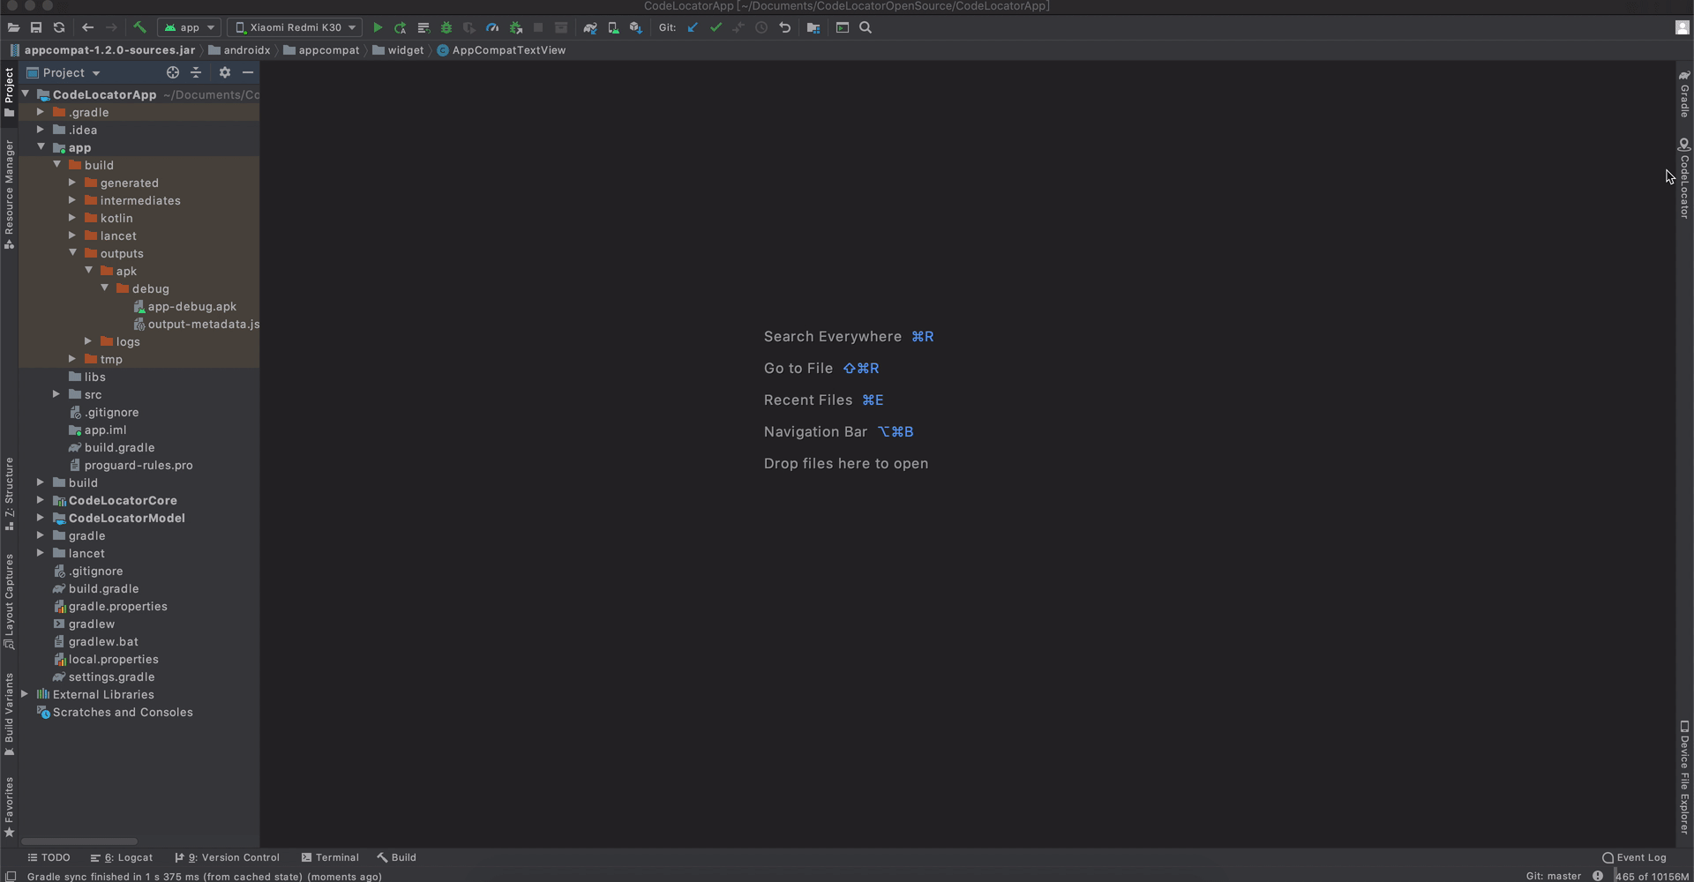The image size is (1694, 882).
Task: Open the Logcat tool window tab
Action: coord(122,857)
